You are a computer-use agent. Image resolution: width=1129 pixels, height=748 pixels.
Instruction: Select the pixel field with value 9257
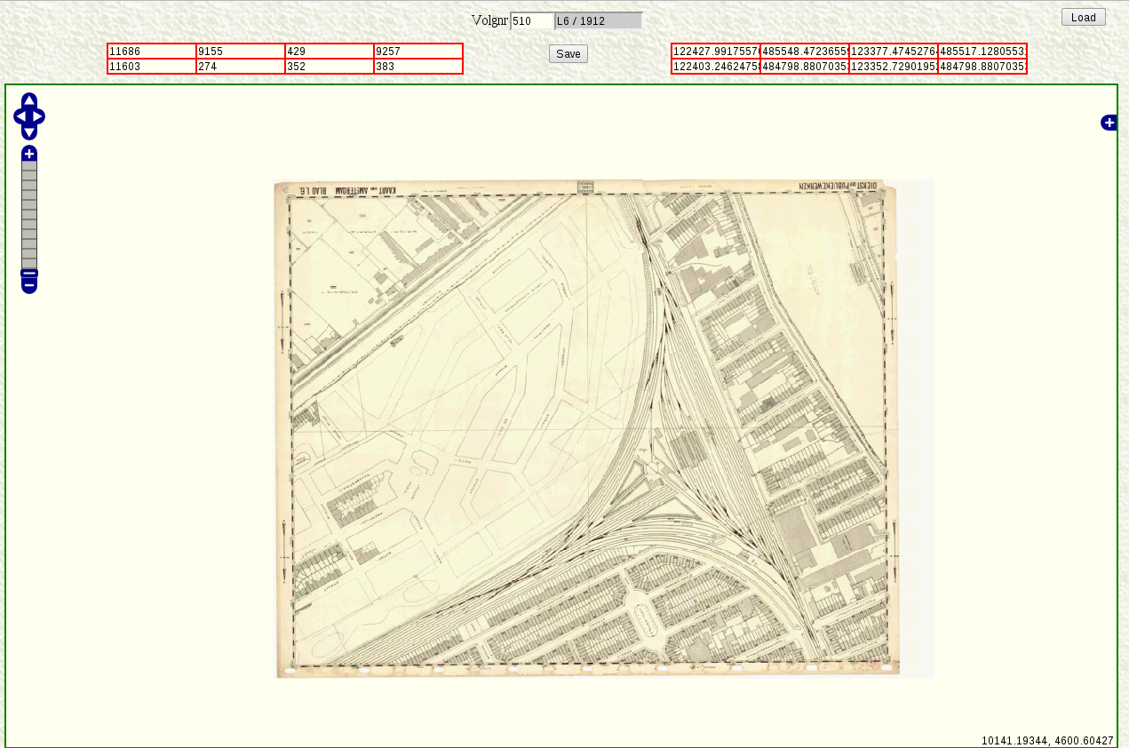point(418,51)
